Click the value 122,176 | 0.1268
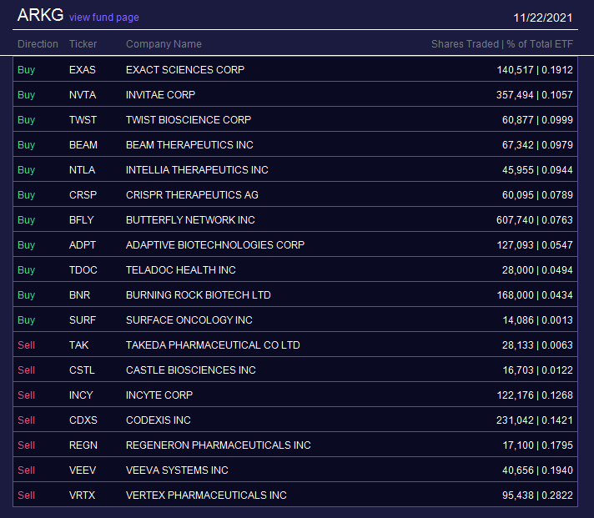The width and height of the screenshot is (594, 518). pyautogui.click(x=535, y=395)
